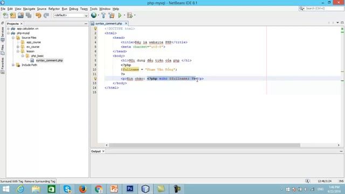Open the Debug menu
This screenshot has width=345, height=194.
pyautogui.click(x=73, y=9)
